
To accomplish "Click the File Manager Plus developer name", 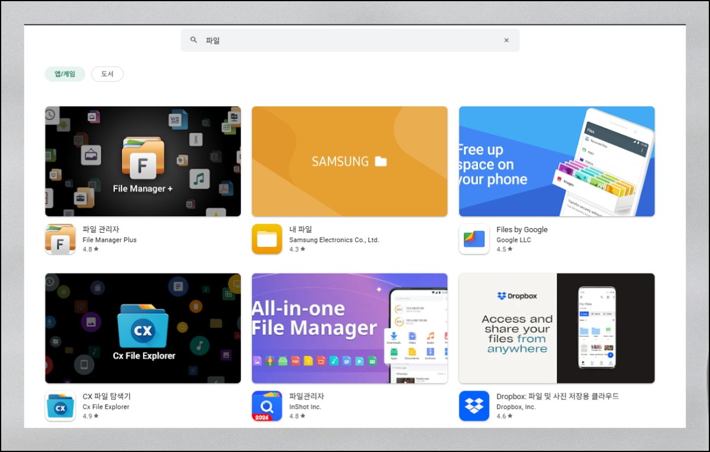I will click(109, 240).
